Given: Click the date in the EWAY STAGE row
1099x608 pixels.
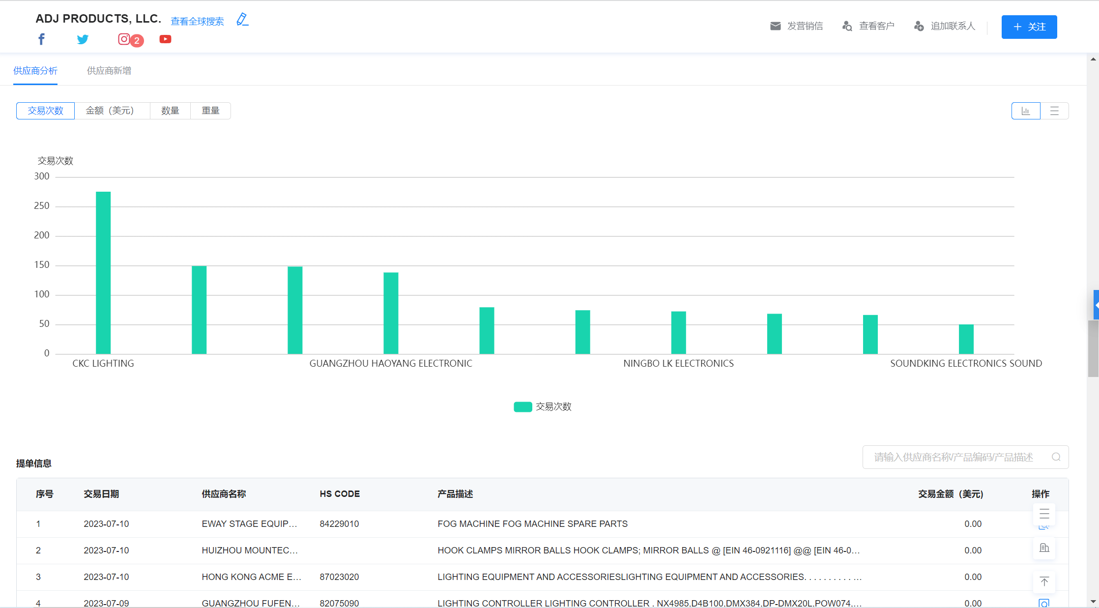Looking at the screenshot, I should coord(106,524).
